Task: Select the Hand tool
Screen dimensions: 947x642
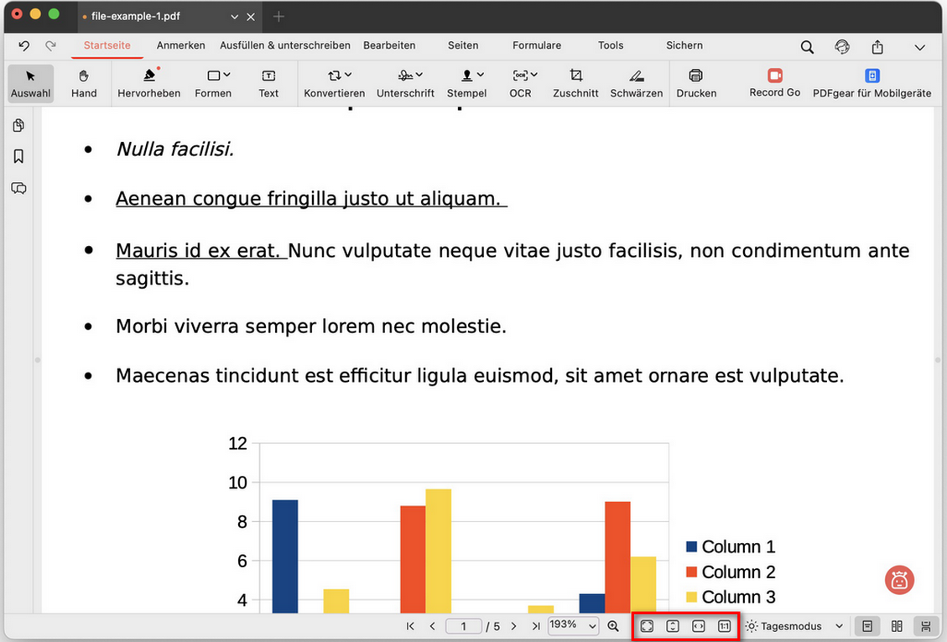Action: 83,83
